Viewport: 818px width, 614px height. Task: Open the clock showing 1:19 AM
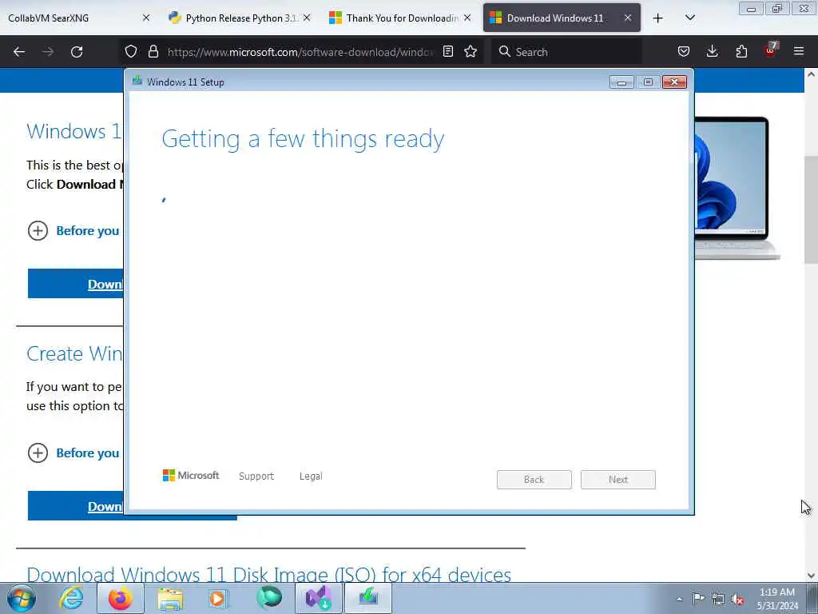tap(777, 599)
